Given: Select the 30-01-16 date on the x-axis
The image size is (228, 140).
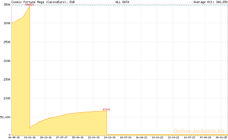Looking at the screenshot, I should [30, 137].
